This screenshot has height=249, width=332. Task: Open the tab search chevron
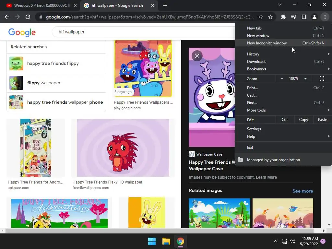click(x=280, y=5)
